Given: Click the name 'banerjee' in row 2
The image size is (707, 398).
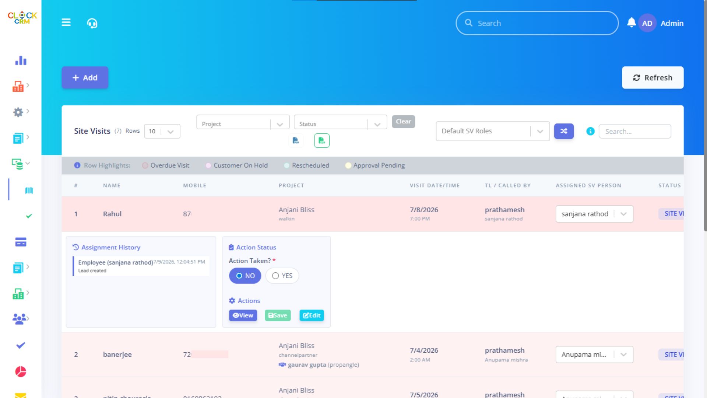Looking at the screenshot, I should [x=117, y=355].
